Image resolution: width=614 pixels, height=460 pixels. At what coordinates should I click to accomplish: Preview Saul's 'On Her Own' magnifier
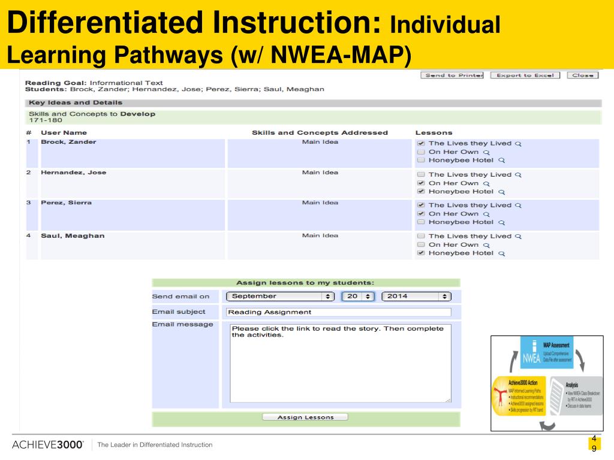click(486, 245)
